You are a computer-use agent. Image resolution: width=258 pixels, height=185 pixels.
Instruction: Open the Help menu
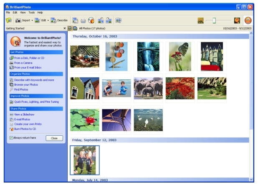tap(40, 13)
